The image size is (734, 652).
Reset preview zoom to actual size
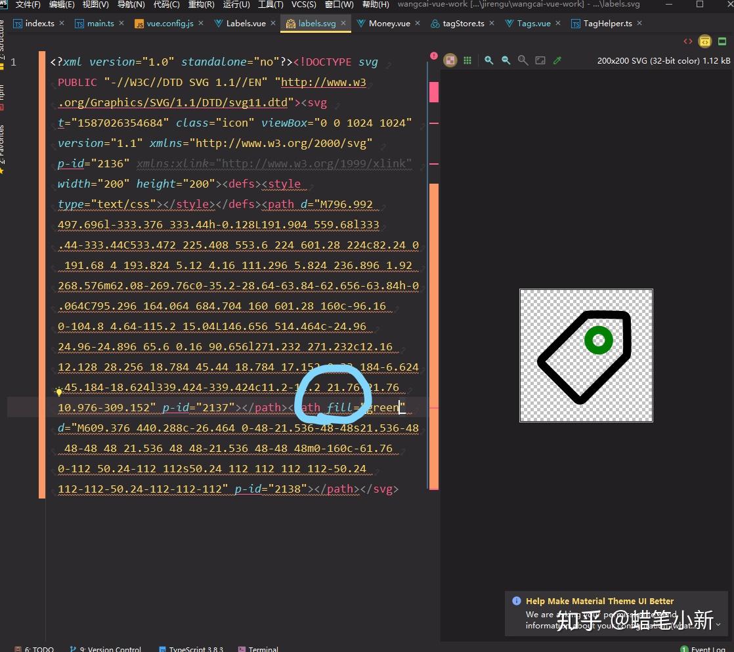coord(523,60)
